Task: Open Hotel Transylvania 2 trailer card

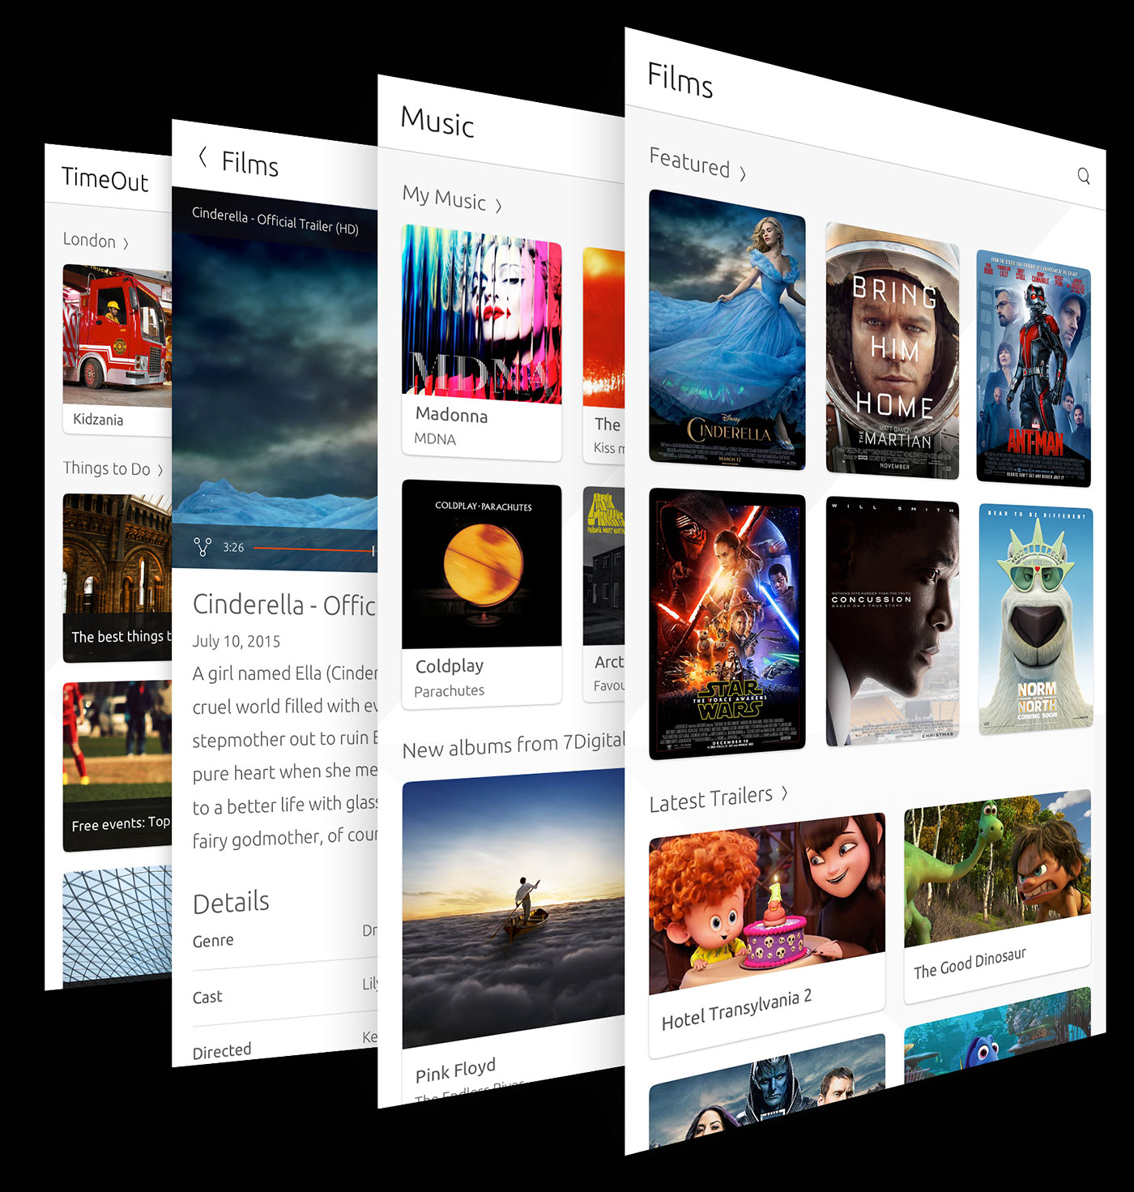Action: coord(766,934)
